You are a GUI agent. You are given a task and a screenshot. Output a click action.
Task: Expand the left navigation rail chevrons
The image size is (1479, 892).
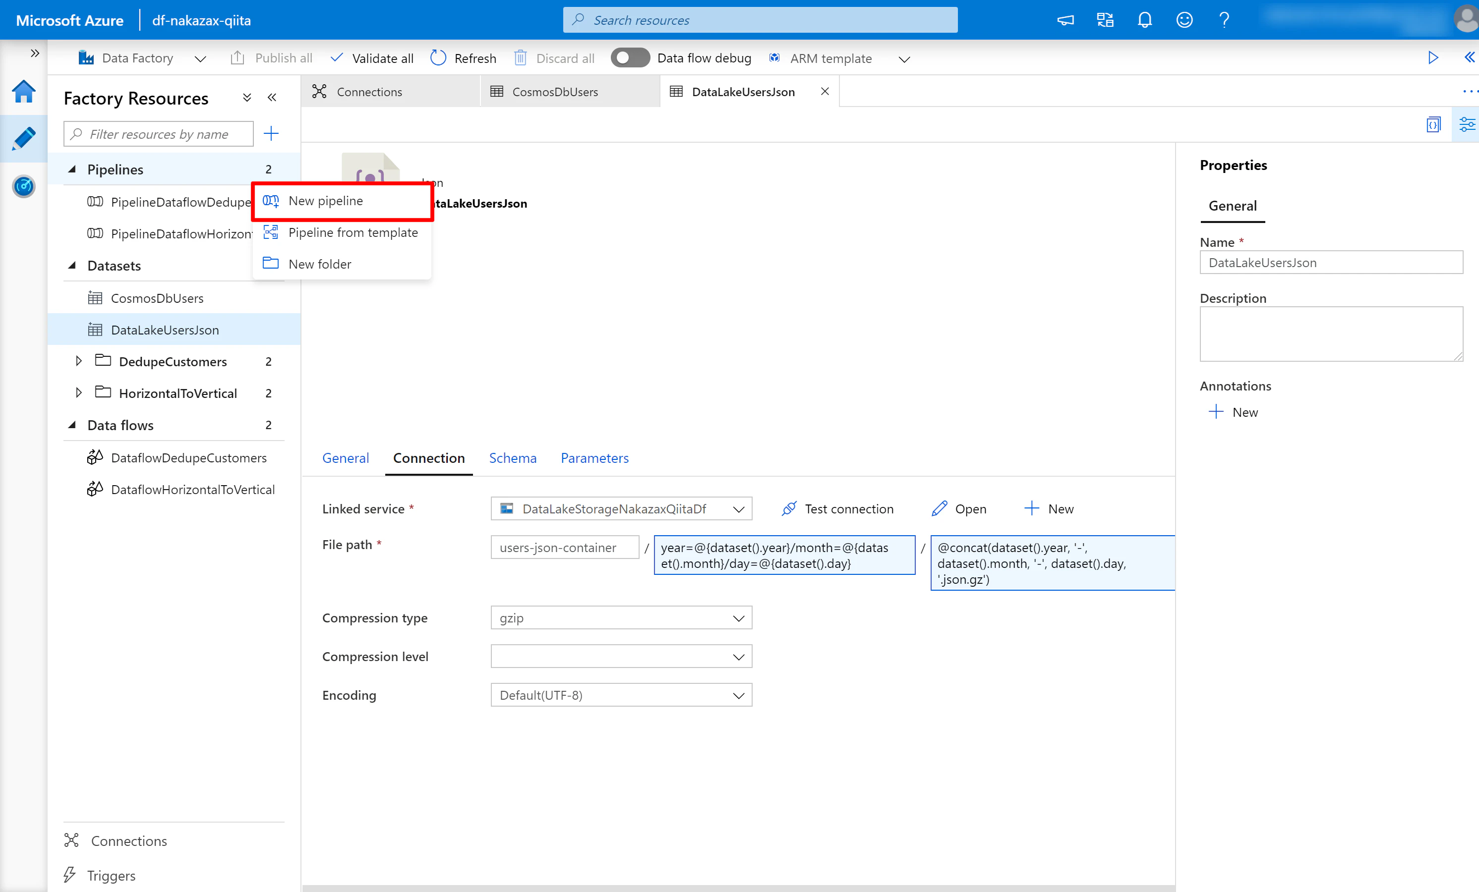coord(35,54)
